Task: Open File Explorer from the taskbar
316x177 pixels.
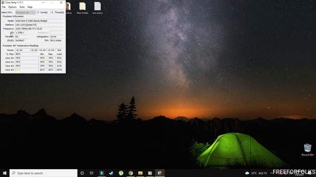Action: (x=140, y=173)
